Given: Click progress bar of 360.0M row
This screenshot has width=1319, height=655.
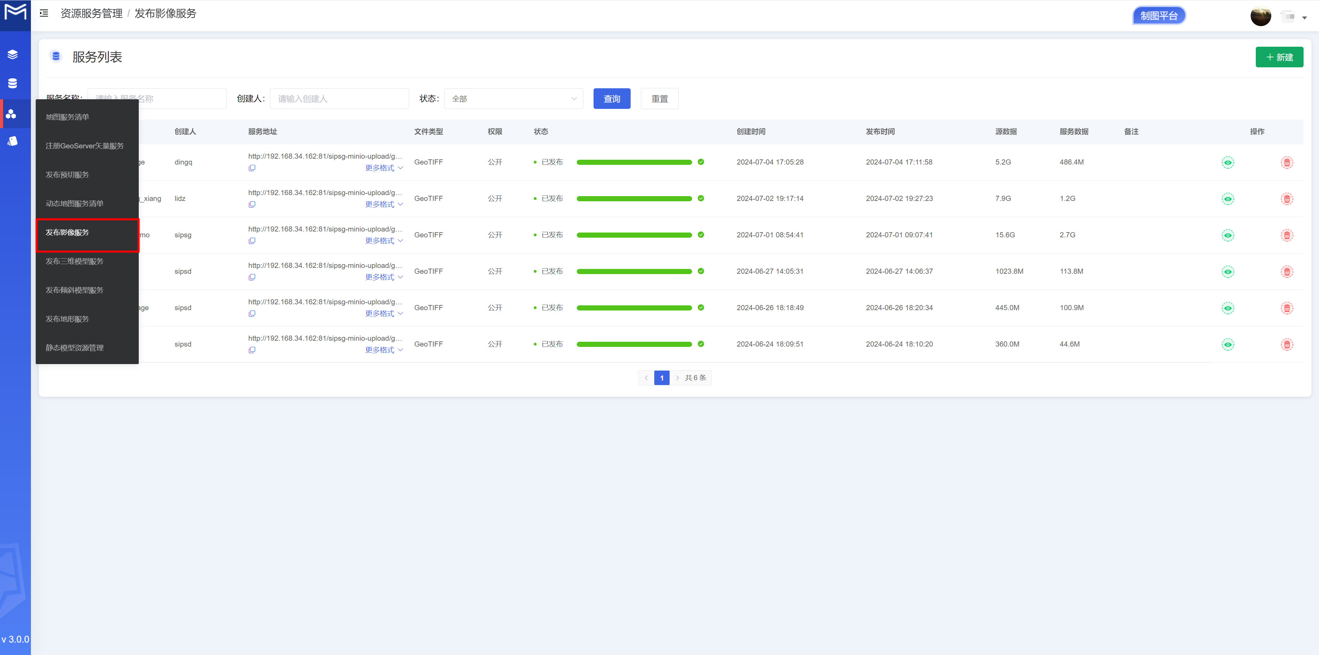Looking at the screenshot, I should [x=634, y=344].
